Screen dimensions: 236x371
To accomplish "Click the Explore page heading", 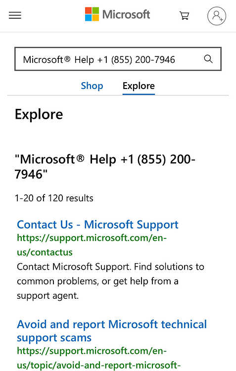I will coord(39,114).
